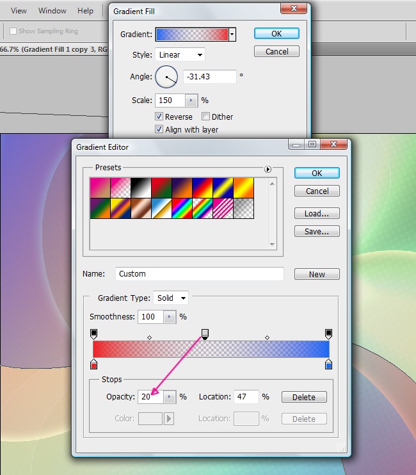Pick the transparent checkerboard gradient preset
Screen dimensions: 416x475
tap(243, 207)
